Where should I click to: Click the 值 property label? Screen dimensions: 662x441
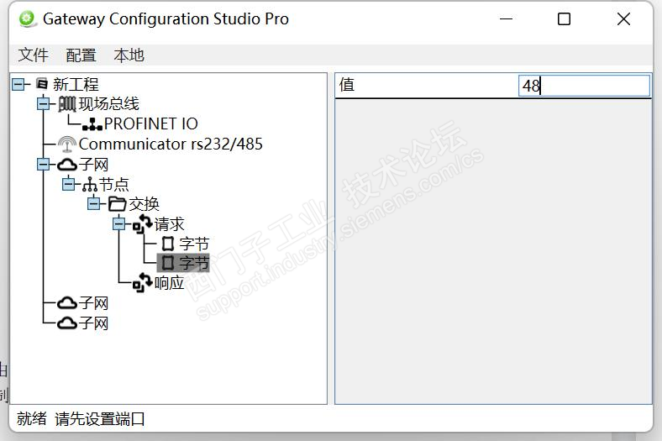point(347,84)
